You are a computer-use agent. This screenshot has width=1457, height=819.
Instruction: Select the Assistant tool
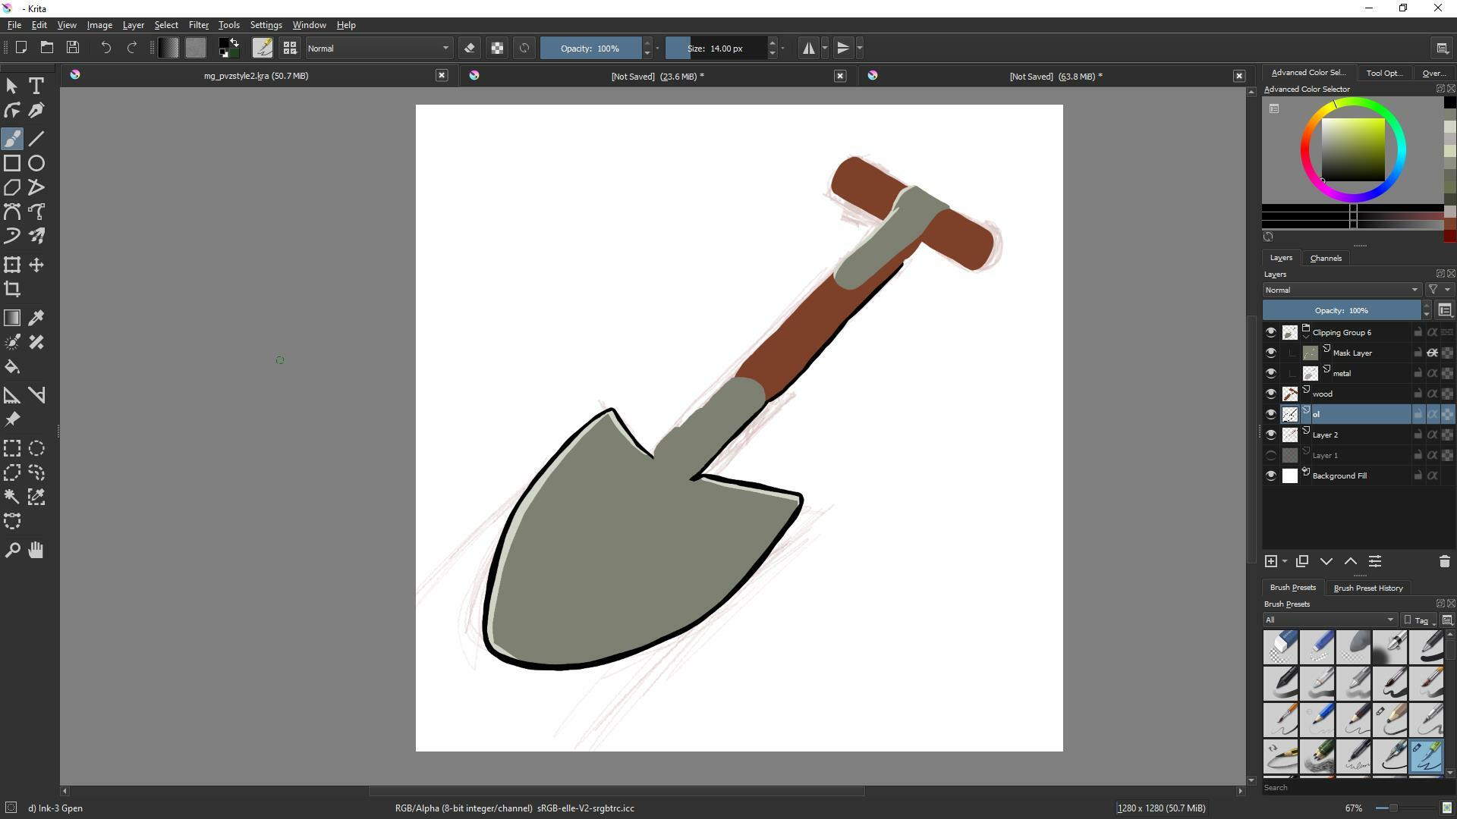click(x=12, y=395)
